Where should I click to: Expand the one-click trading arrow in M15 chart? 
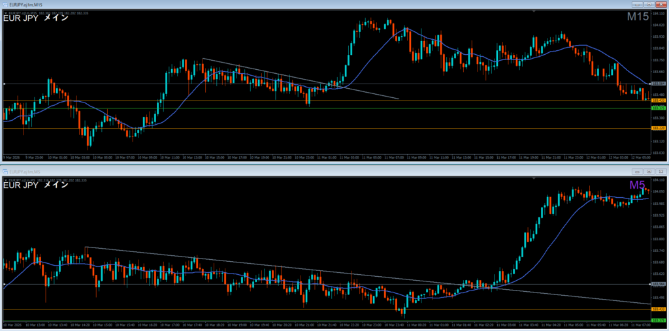6,13
